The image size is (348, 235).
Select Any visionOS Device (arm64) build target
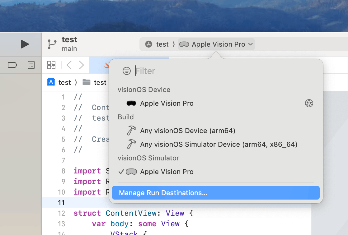pyautogui.click(x=187, y=131)
